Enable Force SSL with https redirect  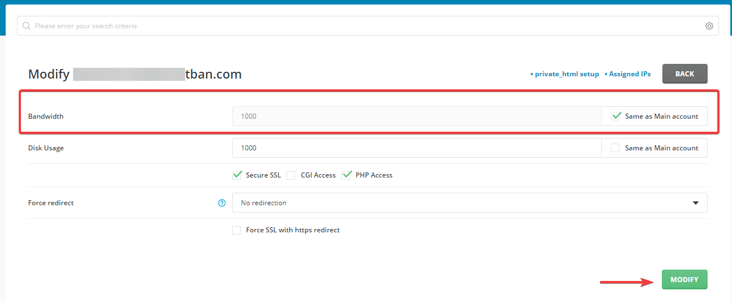point(237,230)
